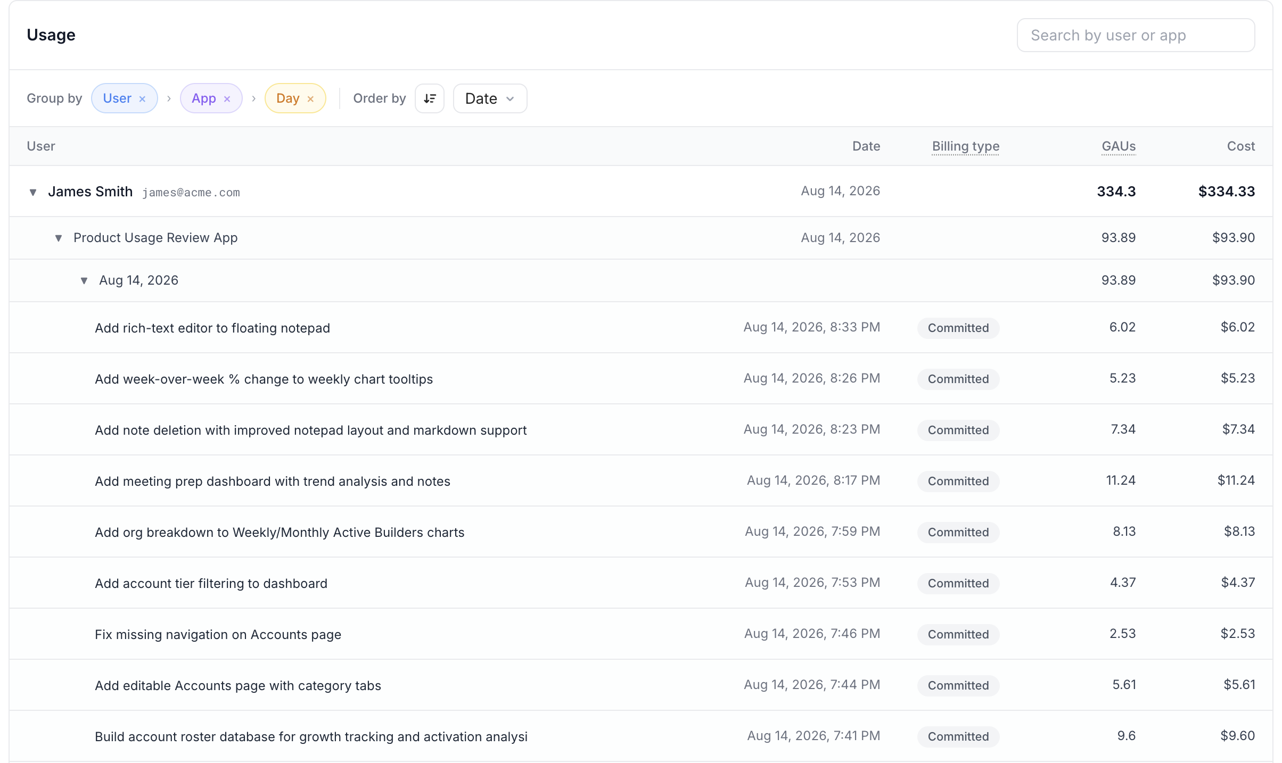Viewport: 1282px width, 763px height.
Task: Click the 9.6 GAUs cell
Action: click(x=1127, y=736)
